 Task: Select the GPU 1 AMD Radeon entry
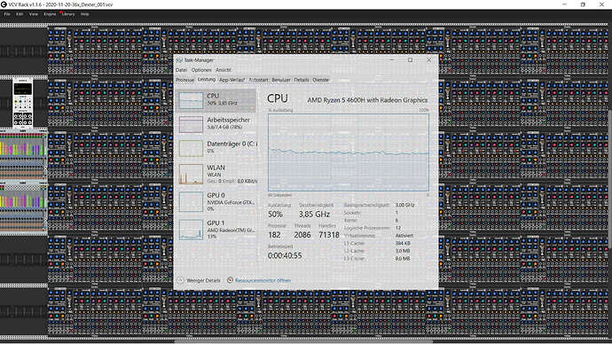point(216,230)
